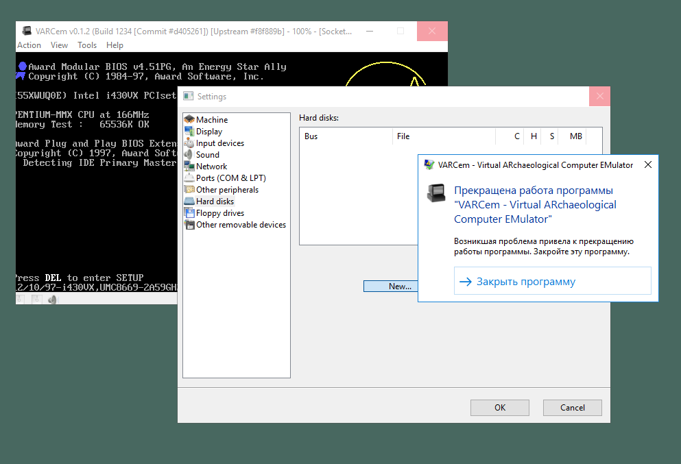The image size is (681, 464).
Task: Select the Machine category label
Action: [x=212, y=119]
